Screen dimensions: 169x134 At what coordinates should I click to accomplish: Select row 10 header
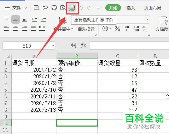pyautogui.click(x=6, y=123)
